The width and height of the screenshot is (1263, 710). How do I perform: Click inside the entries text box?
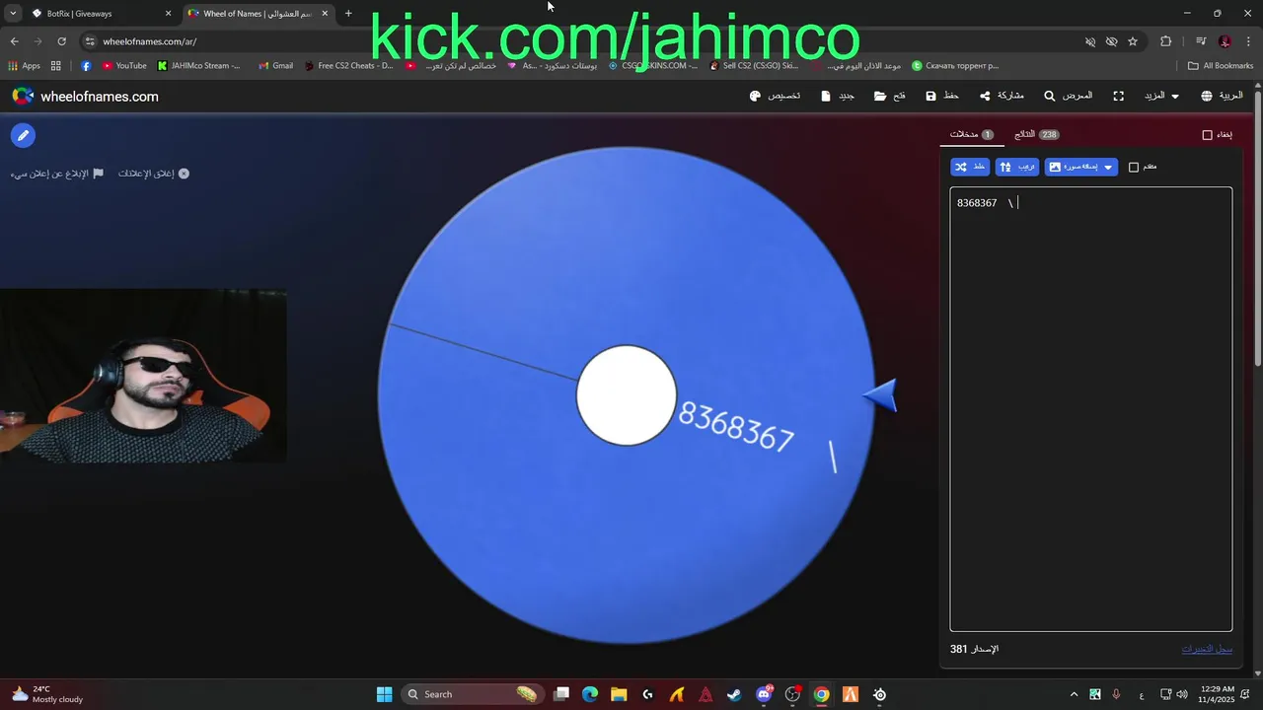(1091, 408)
